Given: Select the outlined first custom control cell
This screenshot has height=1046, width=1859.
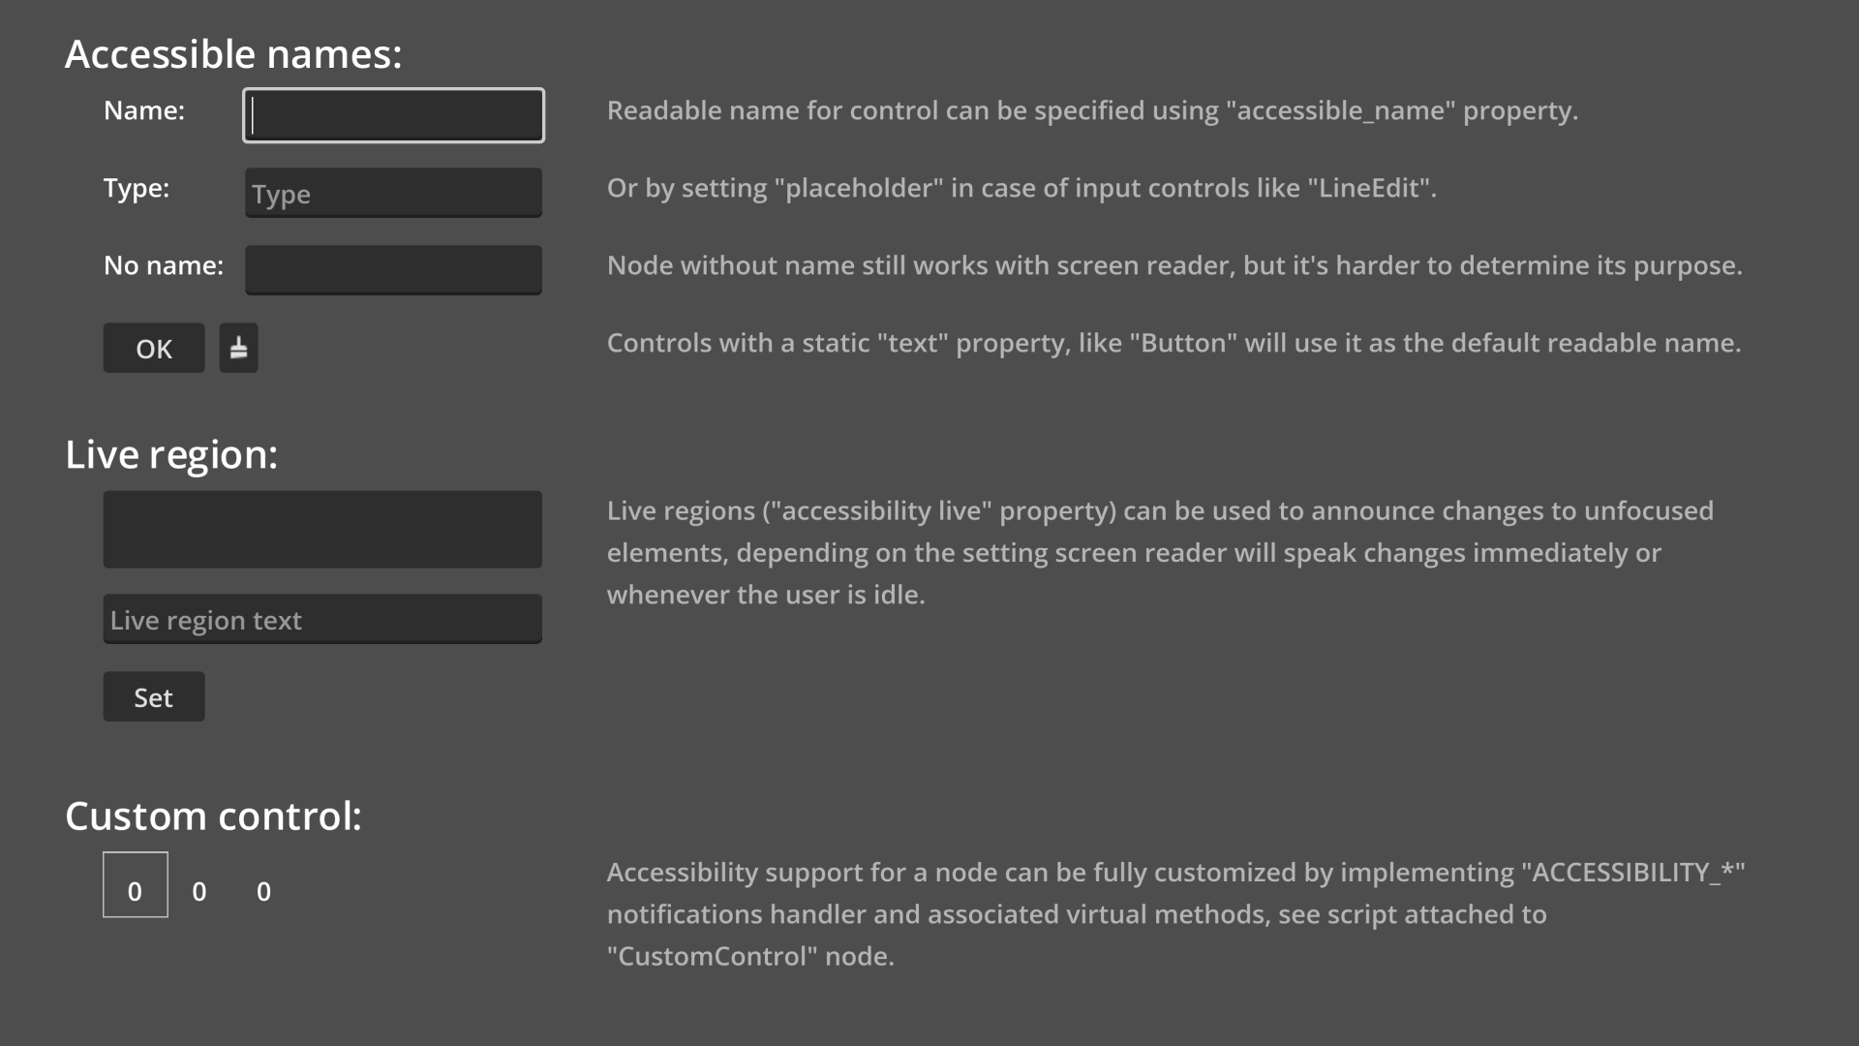Looking at the screenshot, I should (136, 884).
